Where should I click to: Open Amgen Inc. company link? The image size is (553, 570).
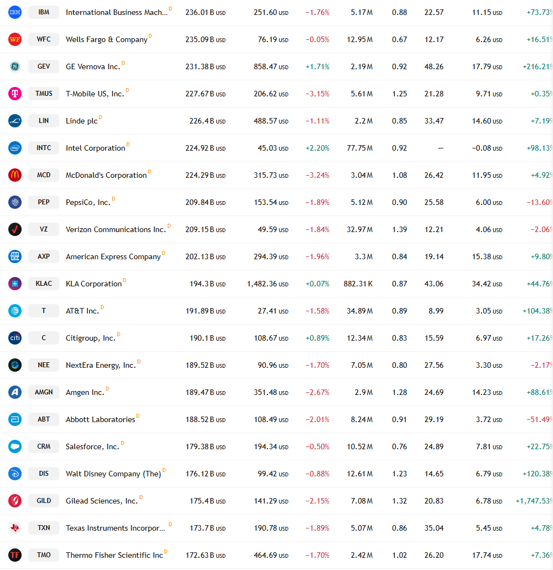(x=85, y=393)
